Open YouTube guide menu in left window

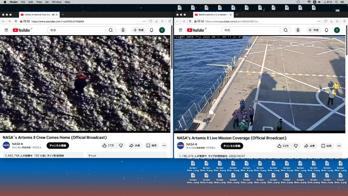(x=6, y=30)
